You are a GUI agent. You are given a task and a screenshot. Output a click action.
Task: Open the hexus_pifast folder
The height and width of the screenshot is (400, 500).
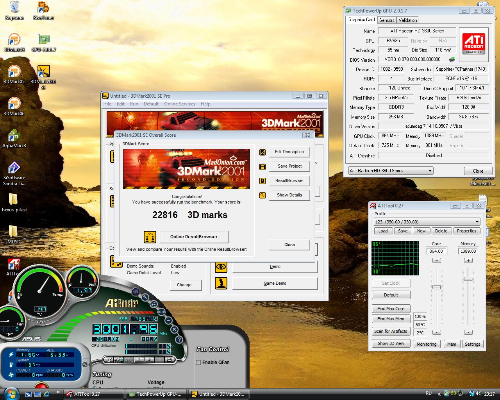[14, 203]
